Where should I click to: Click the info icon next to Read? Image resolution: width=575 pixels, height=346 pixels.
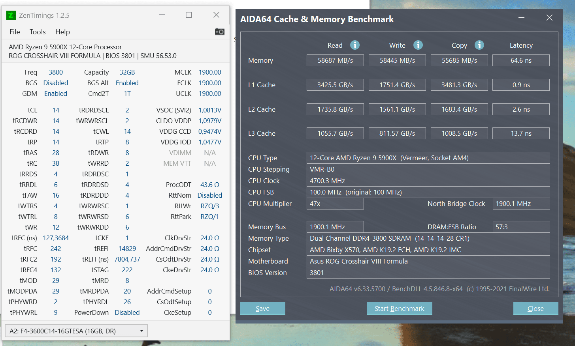tap(355, 45)
